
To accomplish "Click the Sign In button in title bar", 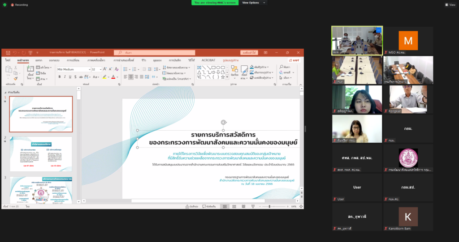I will 249,53.
